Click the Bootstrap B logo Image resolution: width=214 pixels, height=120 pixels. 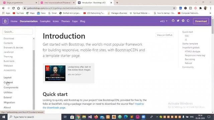pos(5,21)
